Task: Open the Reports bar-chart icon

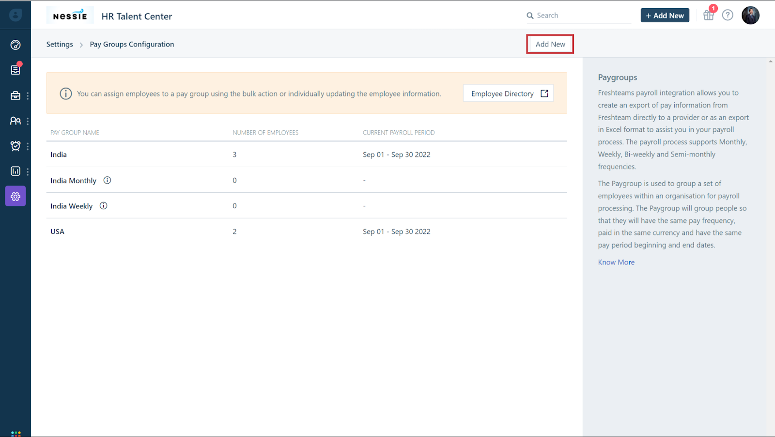Action: 15,171
